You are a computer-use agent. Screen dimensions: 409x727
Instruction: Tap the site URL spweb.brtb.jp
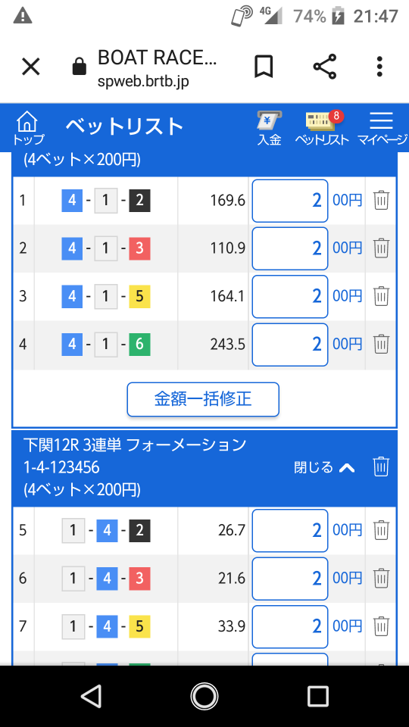(143, 82)
